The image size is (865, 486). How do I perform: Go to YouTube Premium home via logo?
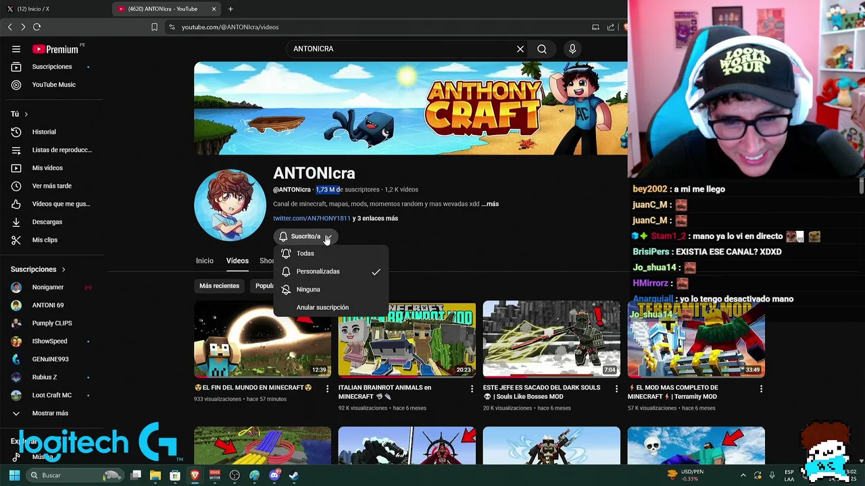coord(55,49)
